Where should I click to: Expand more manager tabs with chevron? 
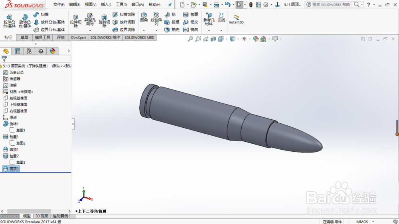(x=69, y=51)
